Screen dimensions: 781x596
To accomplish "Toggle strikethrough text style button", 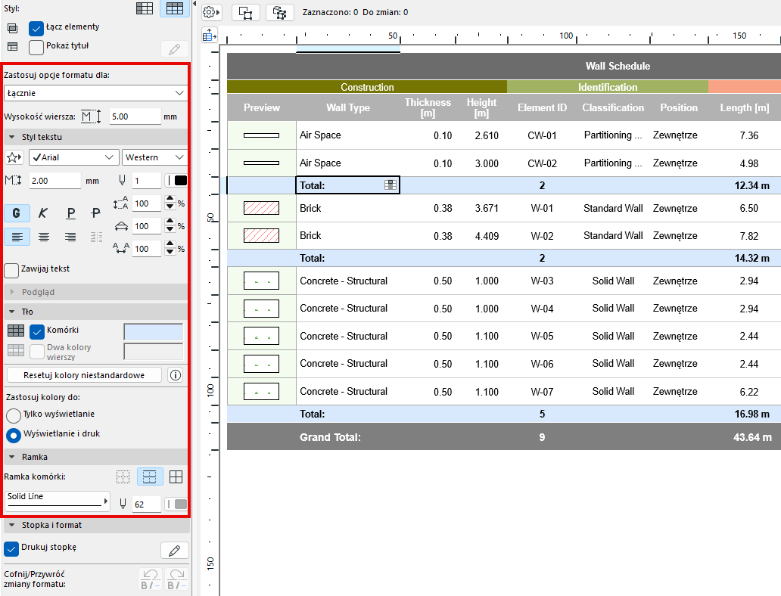I will coord(96,214).
